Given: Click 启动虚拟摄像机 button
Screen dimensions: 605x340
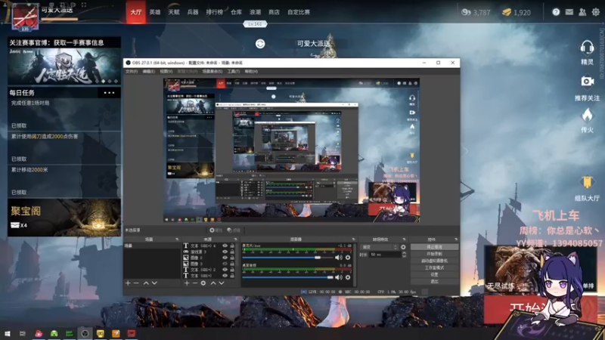Looking at the screenshot, I should (434, 261).
